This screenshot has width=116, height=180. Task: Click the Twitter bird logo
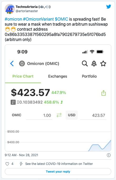tap(109, 7)
